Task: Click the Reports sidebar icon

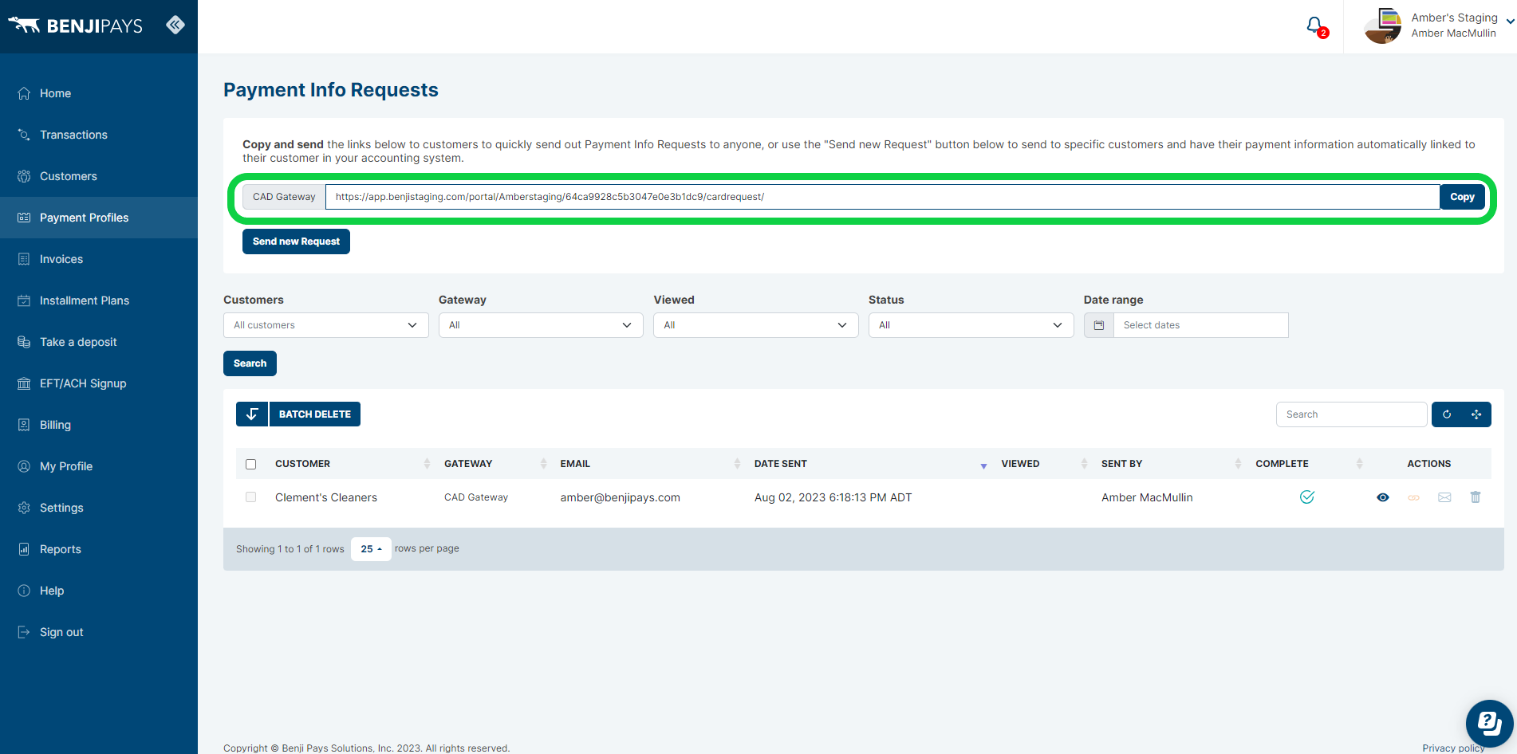Action: coord(24,549)
